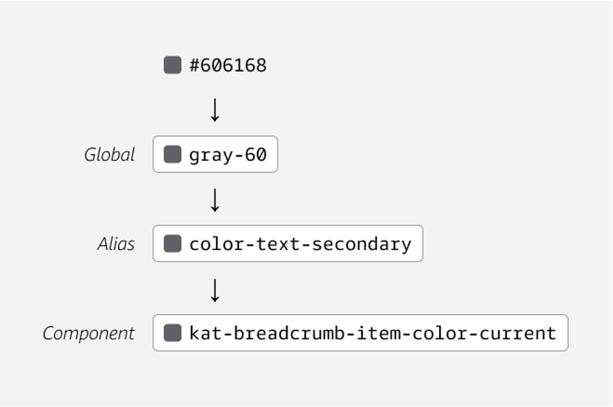Click the word breadcrumb in component token

289,333
